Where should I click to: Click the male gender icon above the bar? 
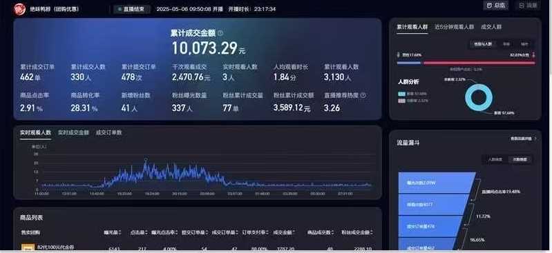399,55
